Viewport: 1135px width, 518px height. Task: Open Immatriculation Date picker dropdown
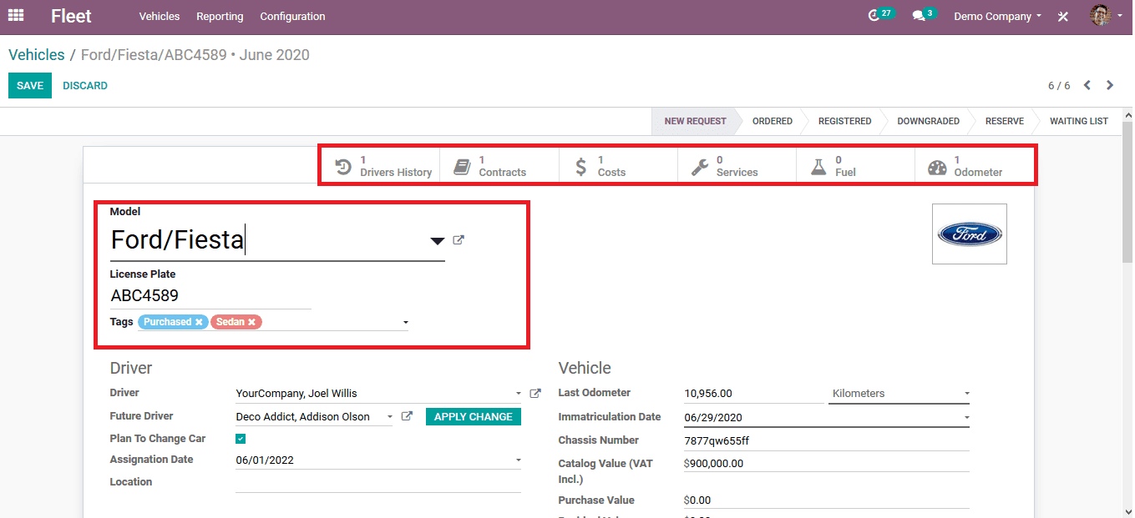coord(966,417)
